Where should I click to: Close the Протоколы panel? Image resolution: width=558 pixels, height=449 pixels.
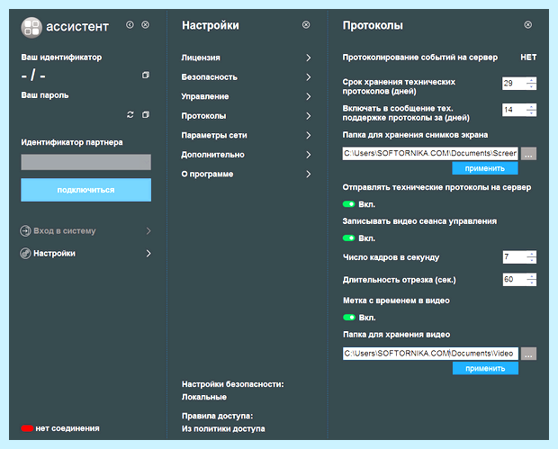528,24
